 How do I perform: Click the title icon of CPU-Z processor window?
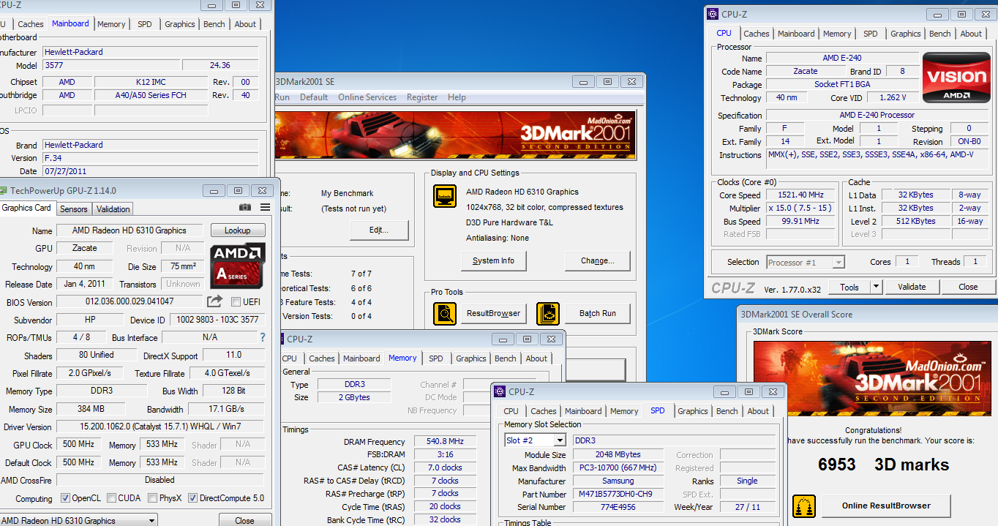click(x=714, y=14)
